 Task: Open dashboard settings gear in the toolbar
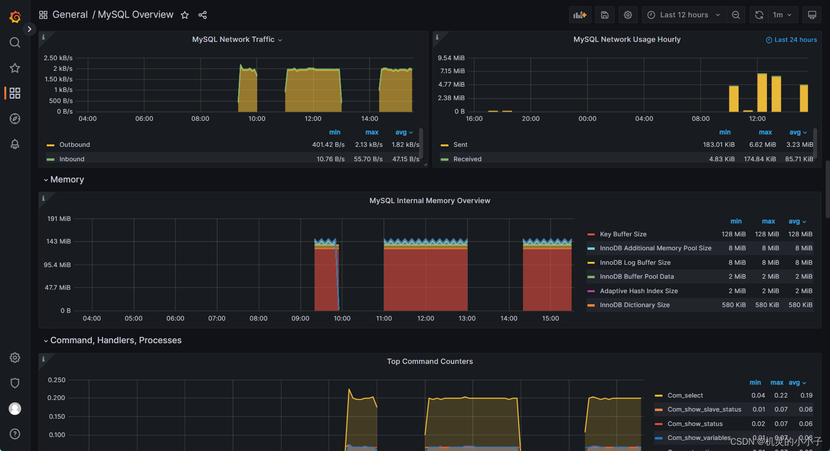click(628, 15)
